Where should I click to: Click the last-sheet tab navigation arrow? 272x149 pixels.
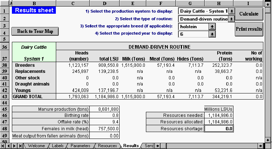click(20, 146)
